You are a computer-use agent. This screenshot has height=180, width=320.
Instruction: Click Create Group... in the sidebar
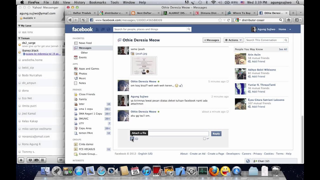pyautogui.click(x=88, y=154)
